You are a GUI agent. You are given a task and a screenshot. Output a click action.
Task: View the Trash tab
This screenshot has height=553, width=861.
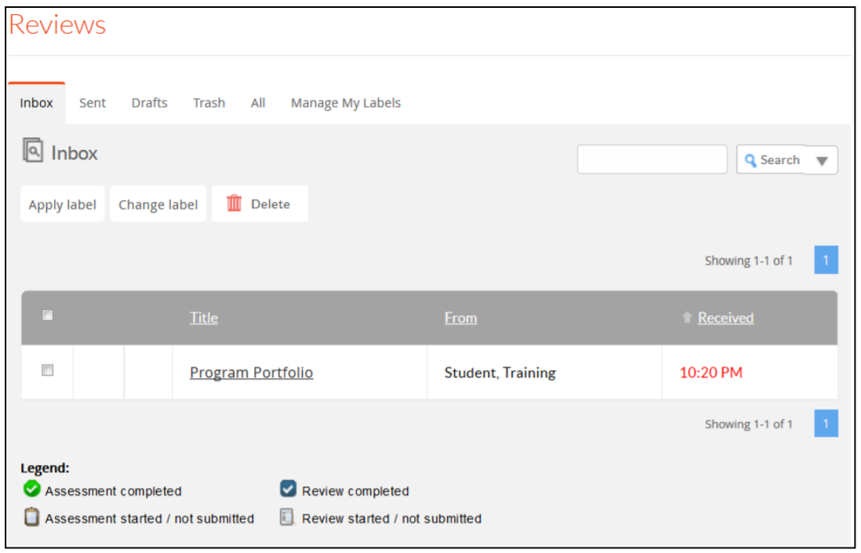coord(208,102)
